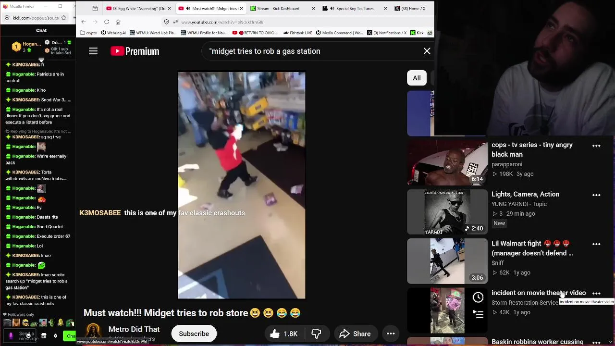615x346 pixels.
Task: Play 'Lil Walmart fight' video thumbnail
Action: tap(447, 261)
